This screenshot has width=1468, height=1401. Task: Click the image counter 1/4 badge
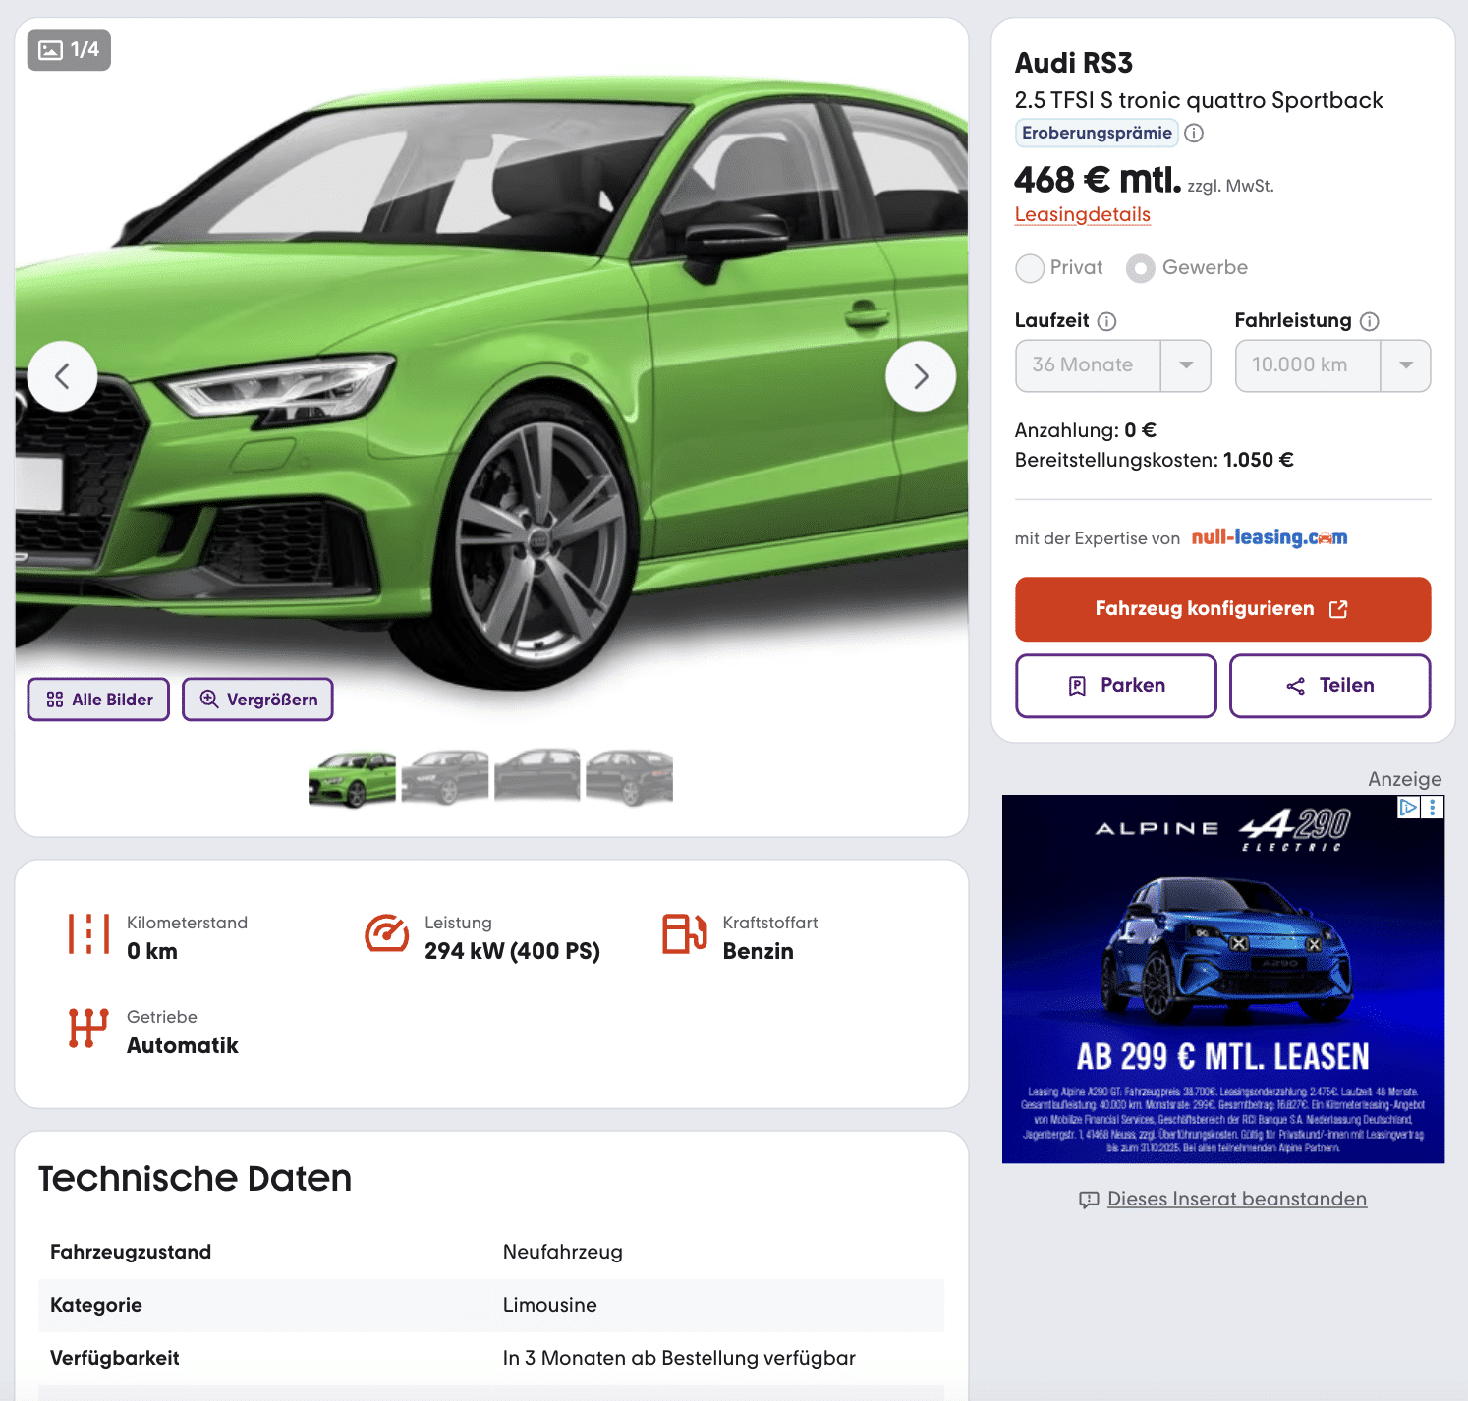point(69,50)
